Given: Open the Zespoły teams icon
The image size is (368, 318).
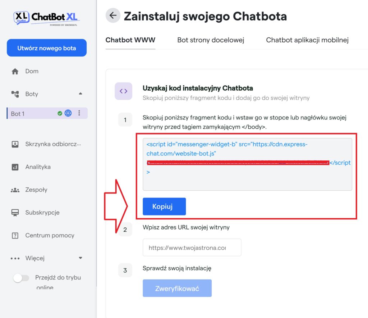Looking at the screenshot, I should point(15,190).
